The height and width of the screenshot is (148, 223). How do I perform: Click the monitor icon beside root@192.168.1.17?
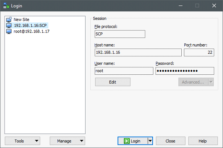click(x=9, y=32)
